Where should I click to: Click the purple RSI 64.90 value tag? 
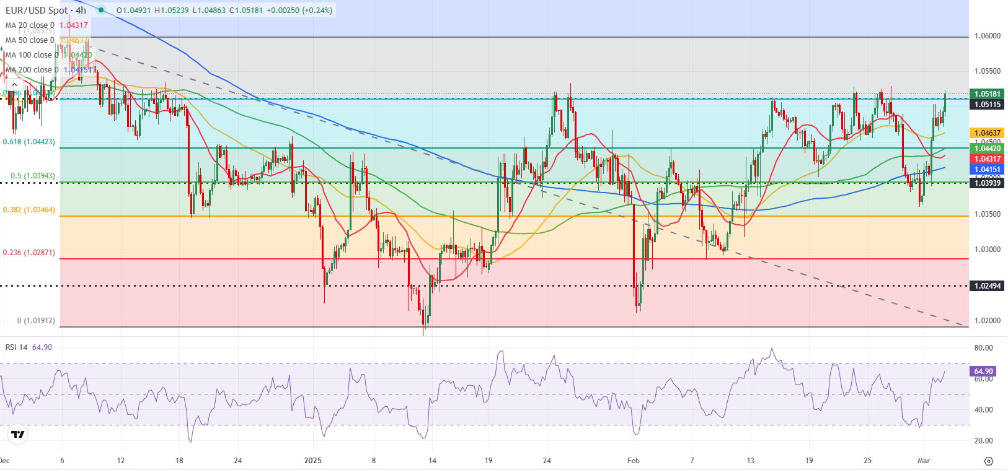[983, 372]
